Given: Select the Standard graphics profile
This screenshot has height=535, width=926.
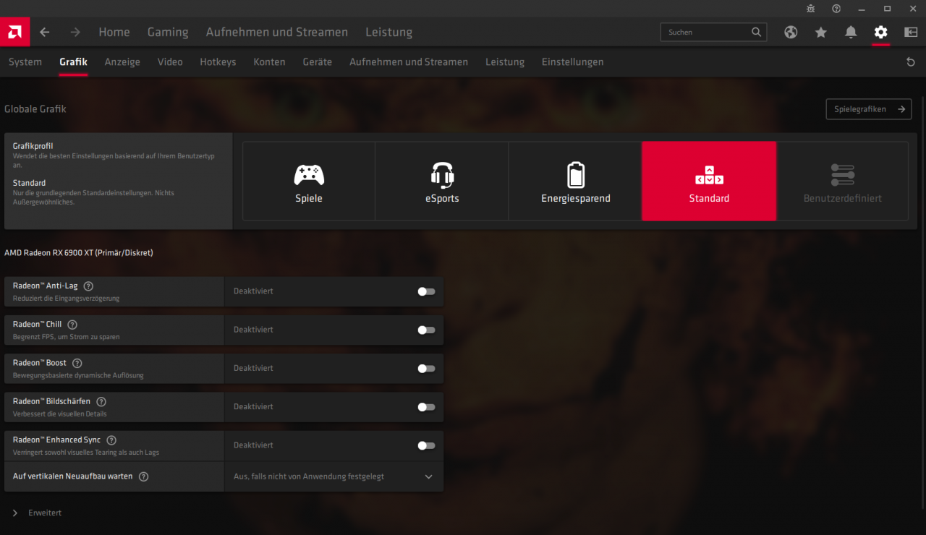Looking at the screenshot, I should (709, 181).
